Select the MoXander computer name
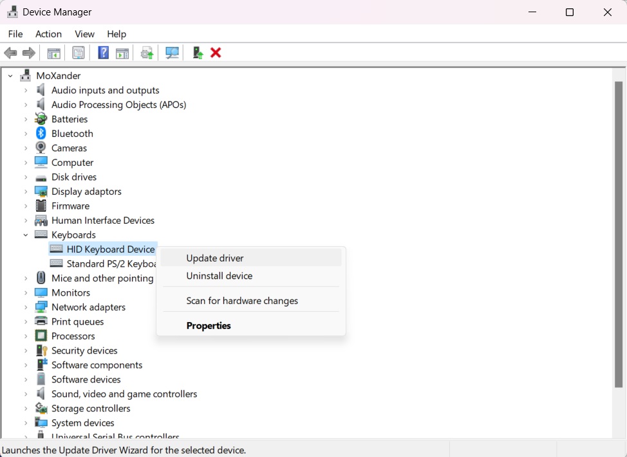This screenshot has width=627, height=457. click(x=59, y=75)
